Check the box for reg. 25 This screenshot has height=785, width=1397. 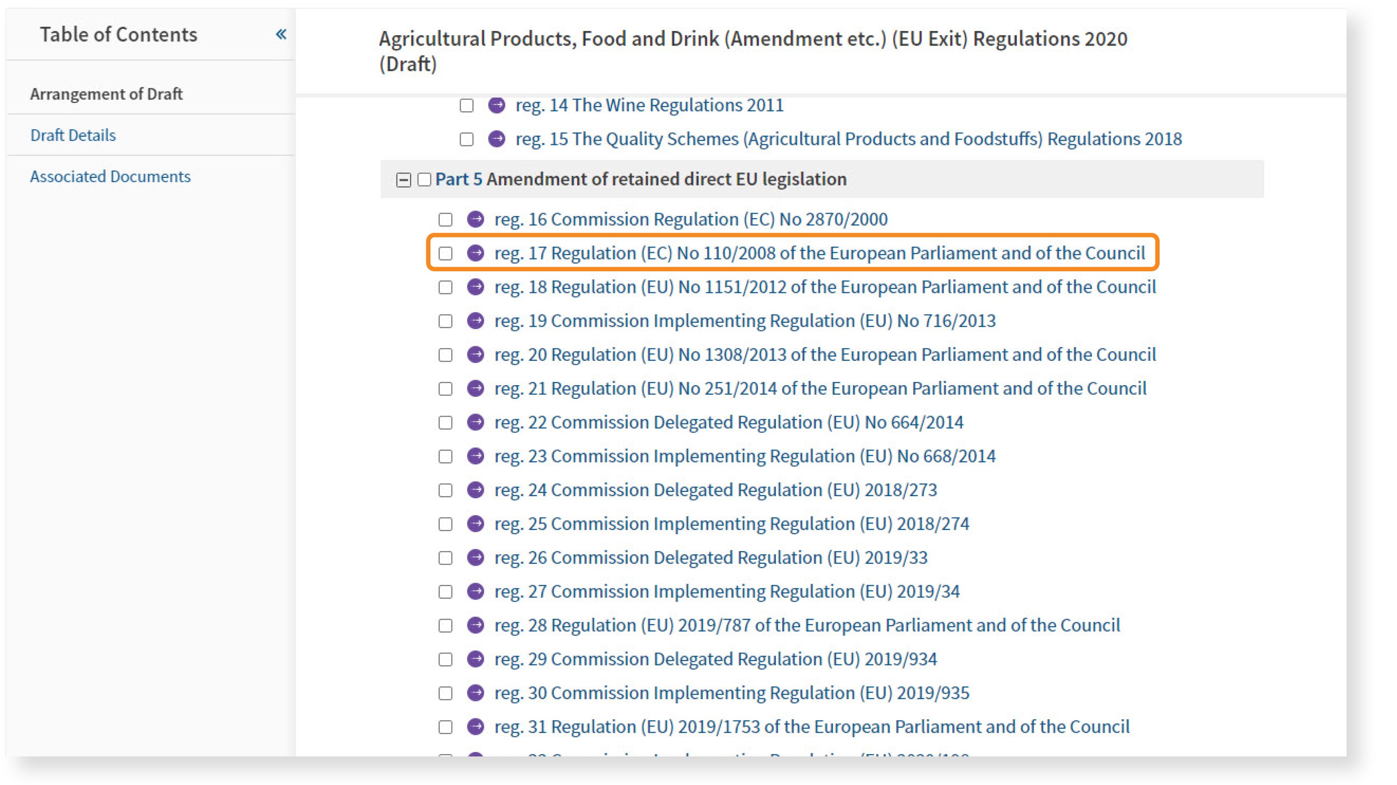point(445,525)
